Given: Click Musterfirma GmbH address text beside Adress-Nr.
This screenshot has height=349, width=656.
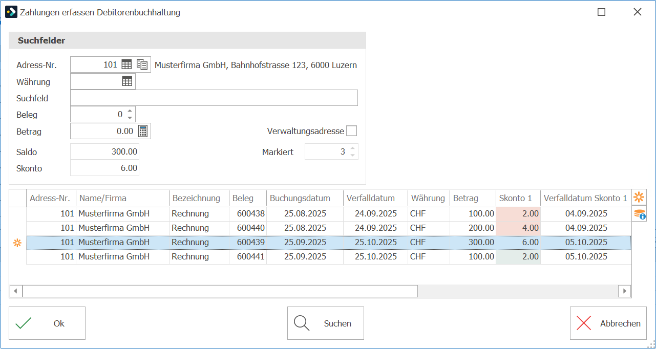Looking at the screenshot, I should [x=256, y=65].
